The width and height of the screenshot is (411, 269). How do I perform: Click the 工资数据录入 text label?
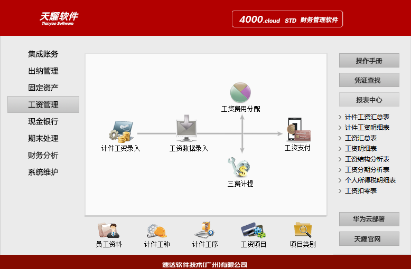pyautogui.click(x=189, y=148)
